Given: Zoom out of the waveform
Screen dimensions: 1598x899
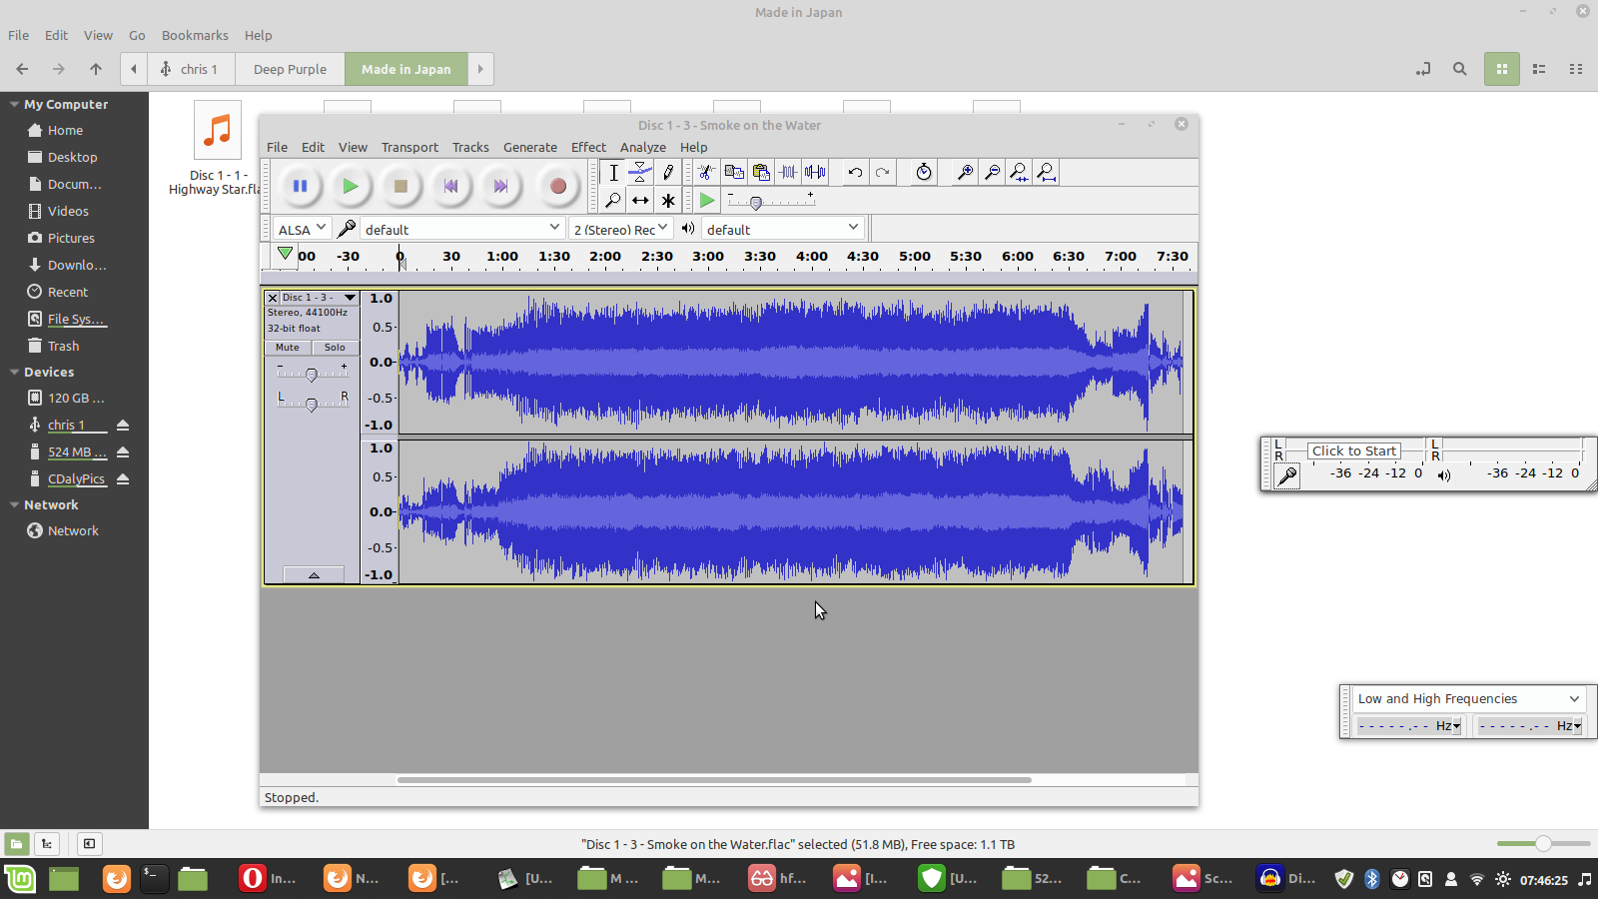Looking at the screenshot, I should pyautogui.click(x=992, y=172).
